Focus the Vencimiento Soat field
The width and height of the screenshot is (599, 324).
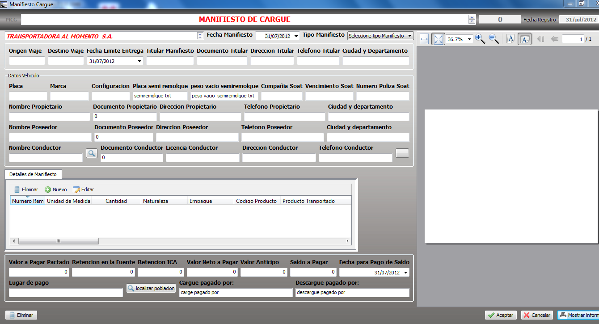pos(329,96)
